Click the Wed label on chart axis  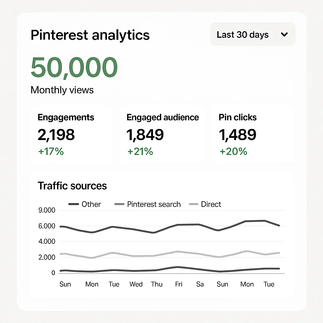pos(136,284)
